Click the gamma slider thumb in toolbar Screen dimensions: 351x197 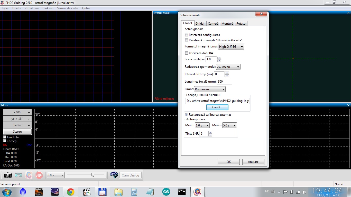click(93, 175)
